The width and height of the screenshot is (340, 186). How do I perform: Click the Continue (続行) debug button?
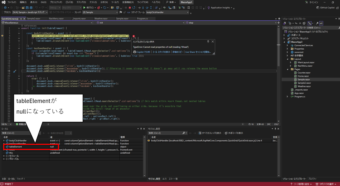pyautogui.click(x=88, y=8)
